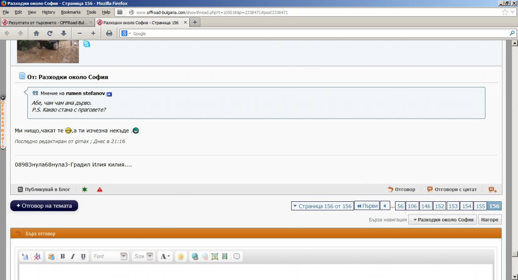Select the 'Разходки около София - Страница 156' tab

142,22
